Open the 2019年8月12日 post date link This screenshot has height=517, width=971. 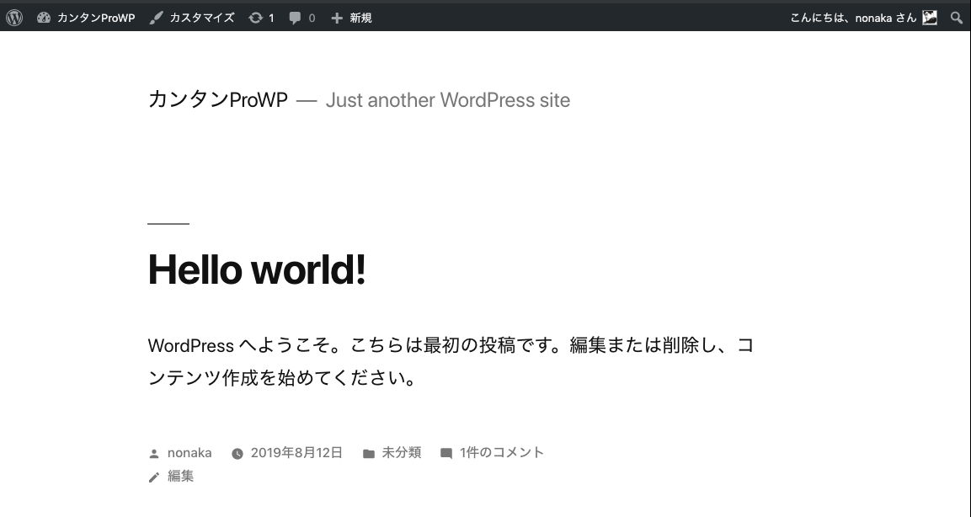tap(296, 453)
